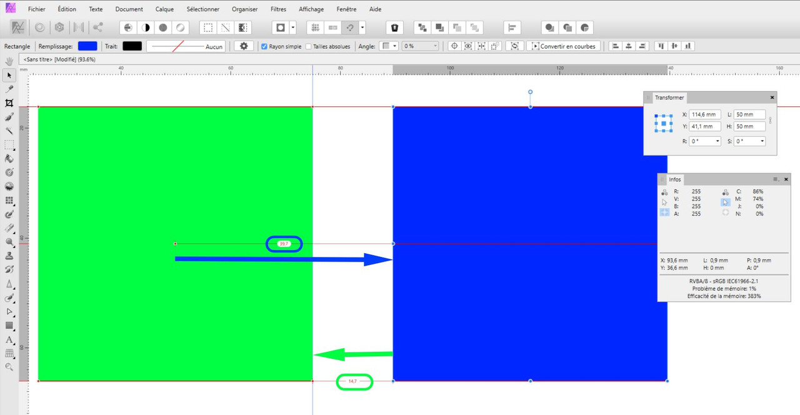Open the alignment options icon

tap(512, 27)
